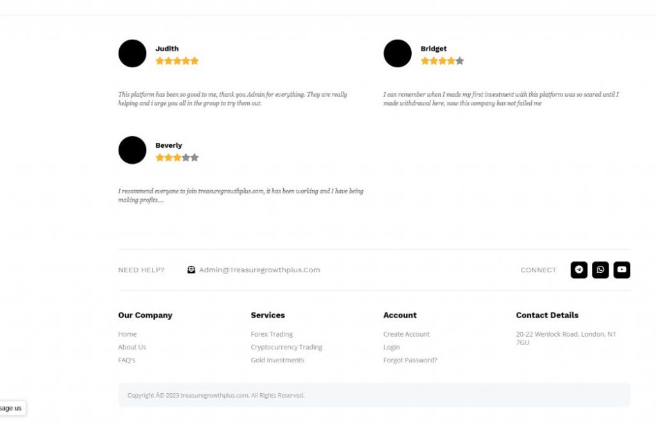Open Cryptocurrency Trading service link
Screen dimensions: 656x422
[286, 347]
